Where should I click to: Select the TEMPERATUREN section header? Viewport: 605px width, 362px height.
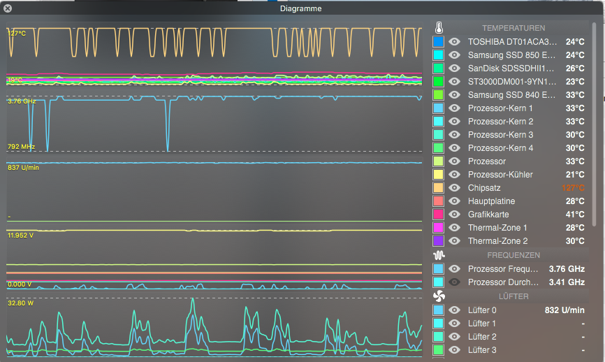513,28
